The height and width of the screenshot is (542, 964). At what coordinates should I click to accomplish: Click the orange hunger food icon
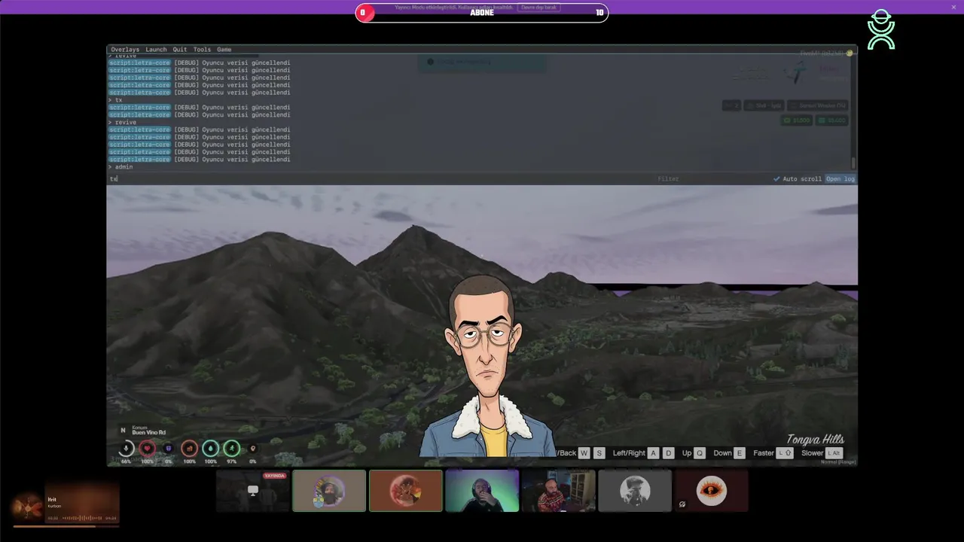[189, 449]
